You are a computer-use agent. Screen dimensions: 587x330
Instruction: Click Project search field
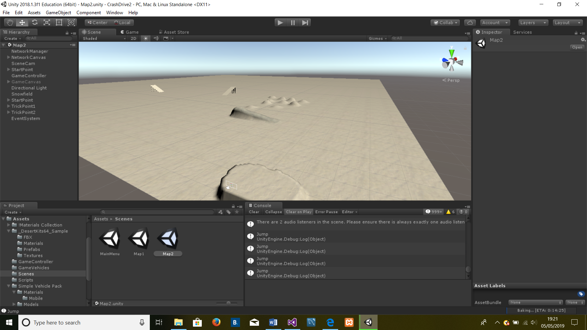coord(157,212)
